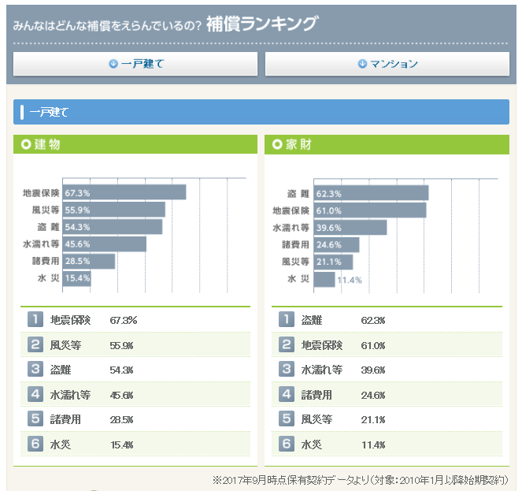Click the 55.9% 風災等 bar in 建物 chart
The width and height of the screenshot is (522, 491).
[114, 210]
